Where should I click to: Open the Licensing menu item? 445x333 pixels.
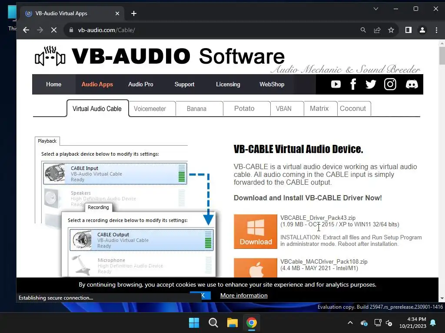click(x=228, y=85)
